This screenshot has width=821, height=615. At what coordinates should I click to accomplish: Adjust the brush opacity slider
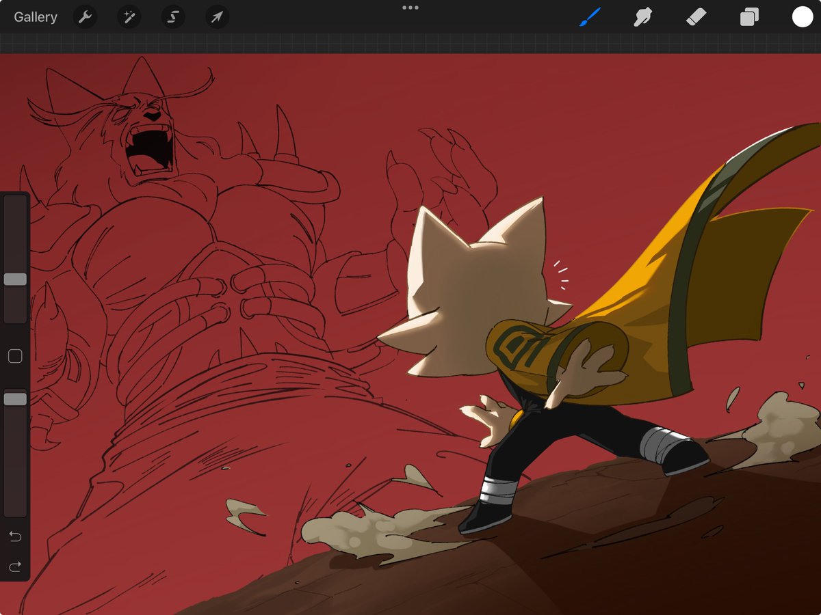(15, 398)
